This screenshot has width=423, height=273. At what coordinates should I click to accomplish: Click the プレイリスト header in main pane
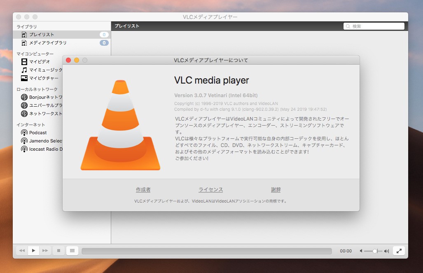[127, 26]
